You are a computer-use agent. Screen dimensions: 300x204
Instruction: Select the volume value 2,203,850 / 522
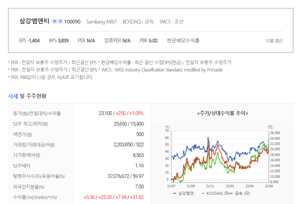coord(128,145)
